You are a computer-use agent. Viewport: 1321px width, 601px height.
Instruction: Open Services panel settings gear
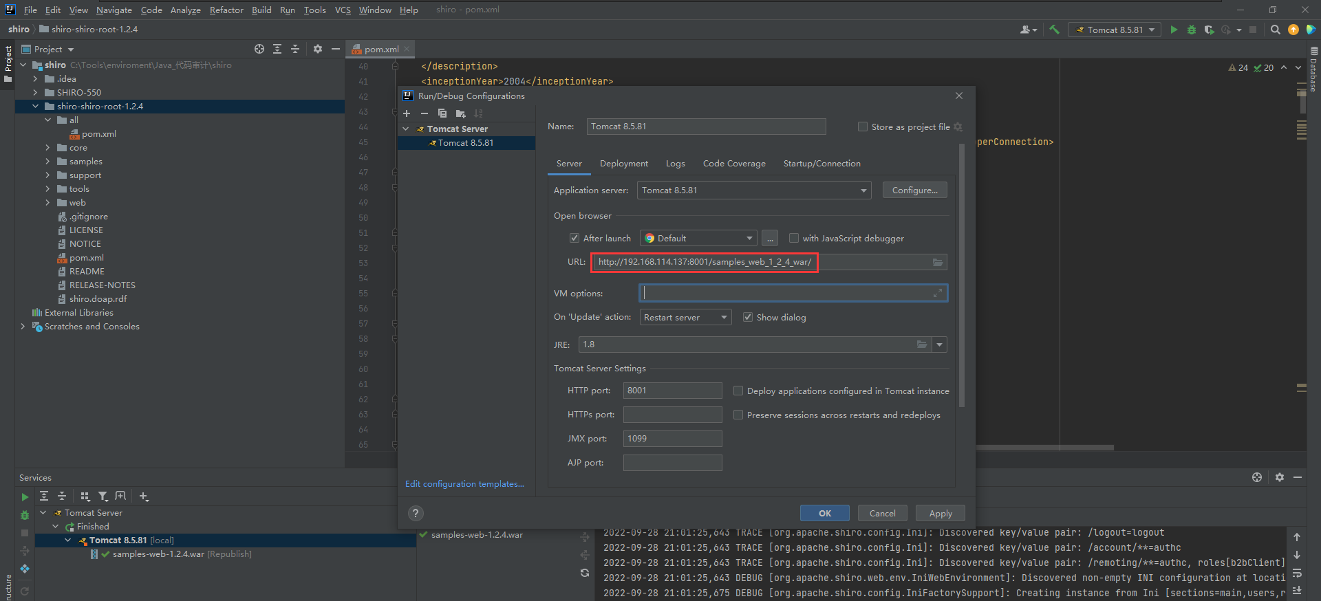click(1280, 477)
